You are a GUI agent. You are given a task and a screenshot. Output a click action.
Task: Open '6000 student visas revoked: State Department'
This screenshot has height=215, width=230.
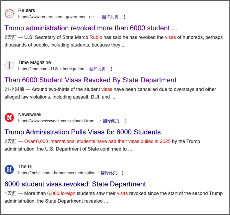click(x=75, y=184)
